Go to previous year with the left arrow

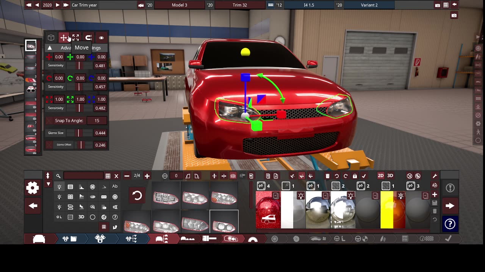click(37, 5)
